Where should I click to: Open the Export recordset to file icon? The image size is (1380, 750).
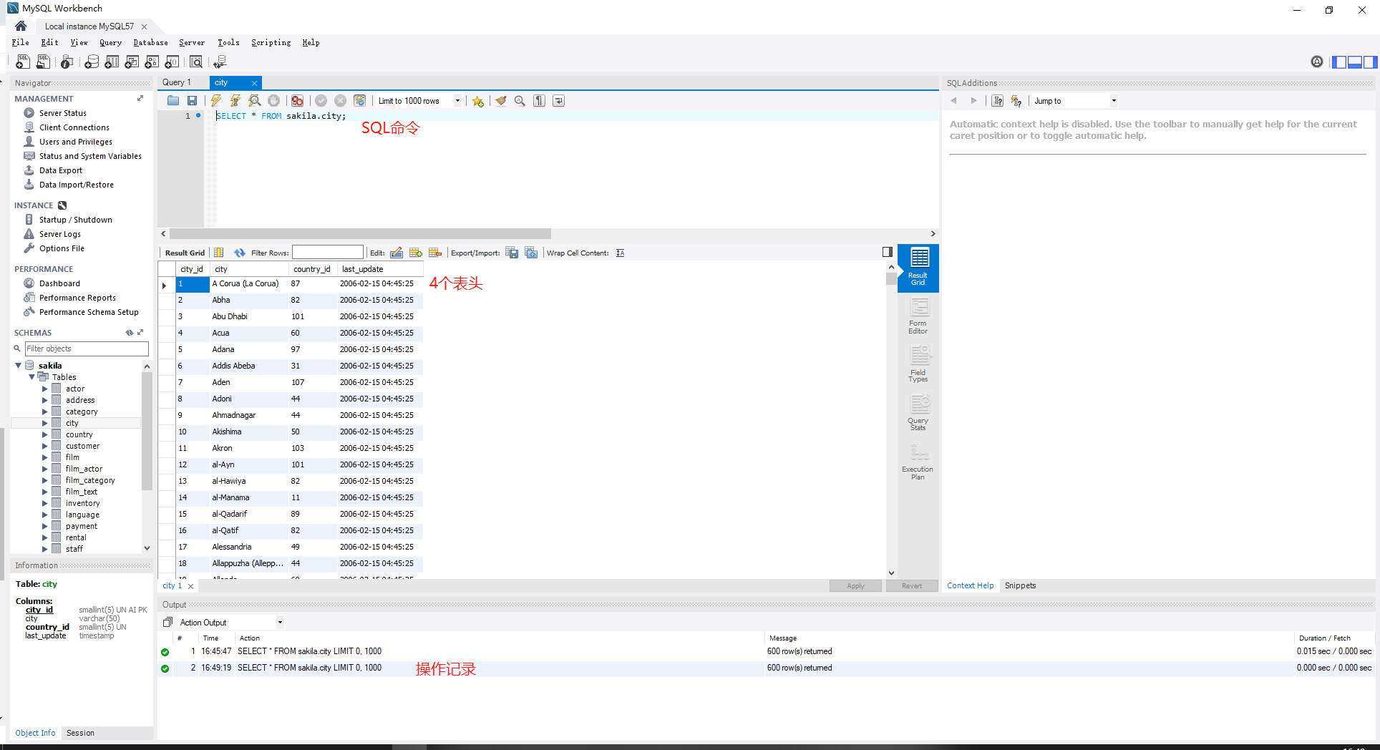click(x=512, y=252)
